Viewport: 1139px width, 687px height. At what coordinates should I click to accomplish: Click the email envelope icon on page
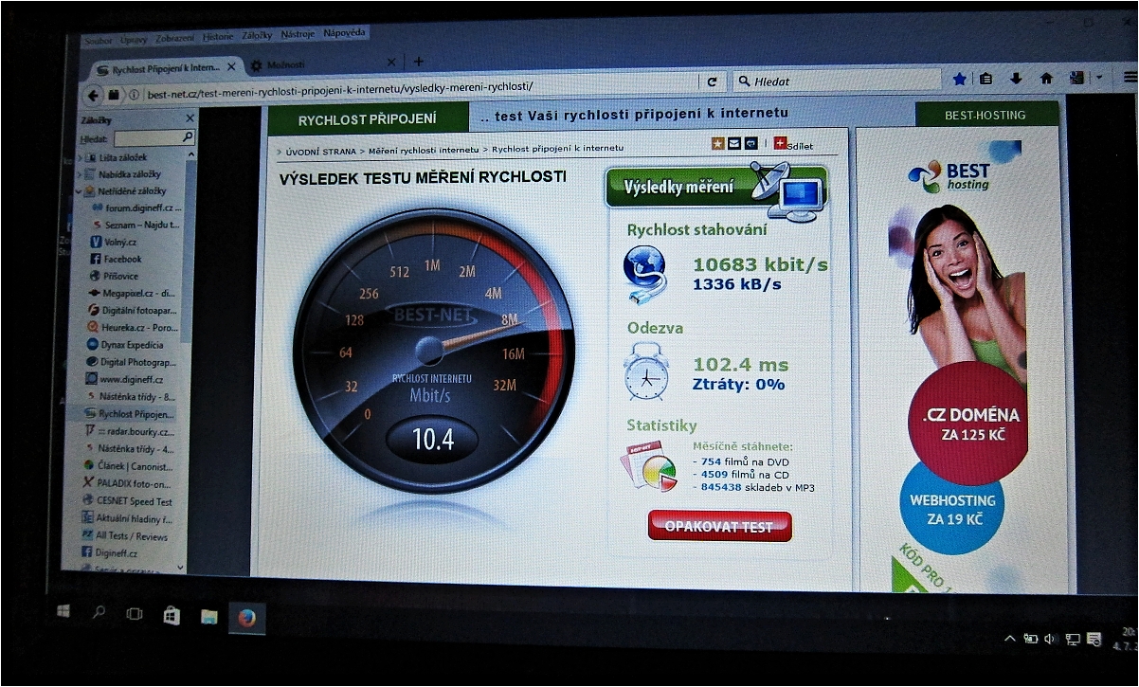click(734, 143)
